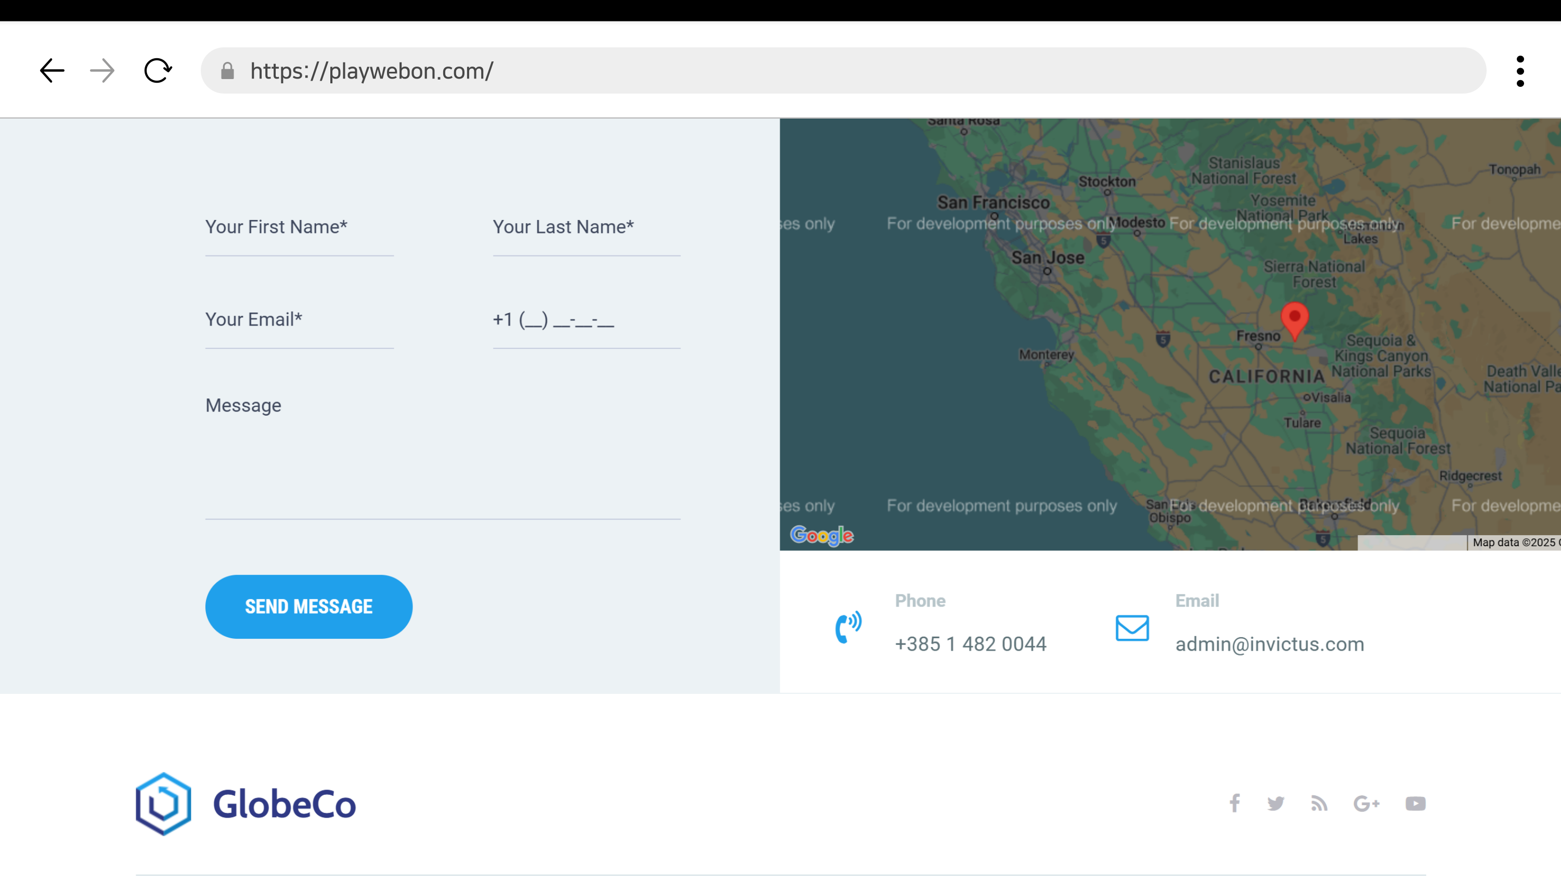The height and width of the screenshot is (878, 1561).
Task: Click the browser back arrow
Action: [52, 71]
